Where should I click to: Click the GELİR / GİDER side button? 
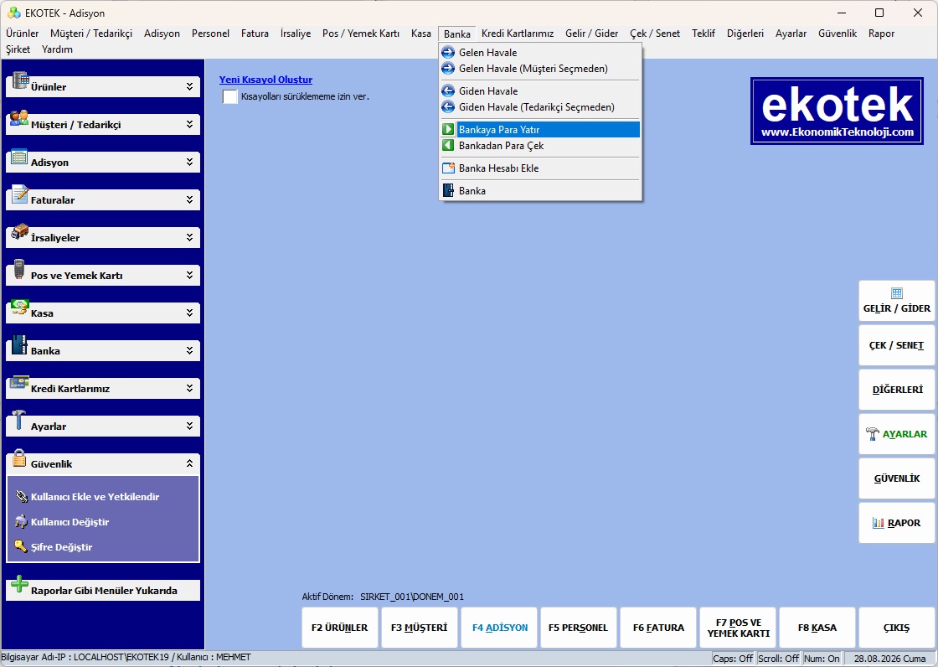(897, 301)
